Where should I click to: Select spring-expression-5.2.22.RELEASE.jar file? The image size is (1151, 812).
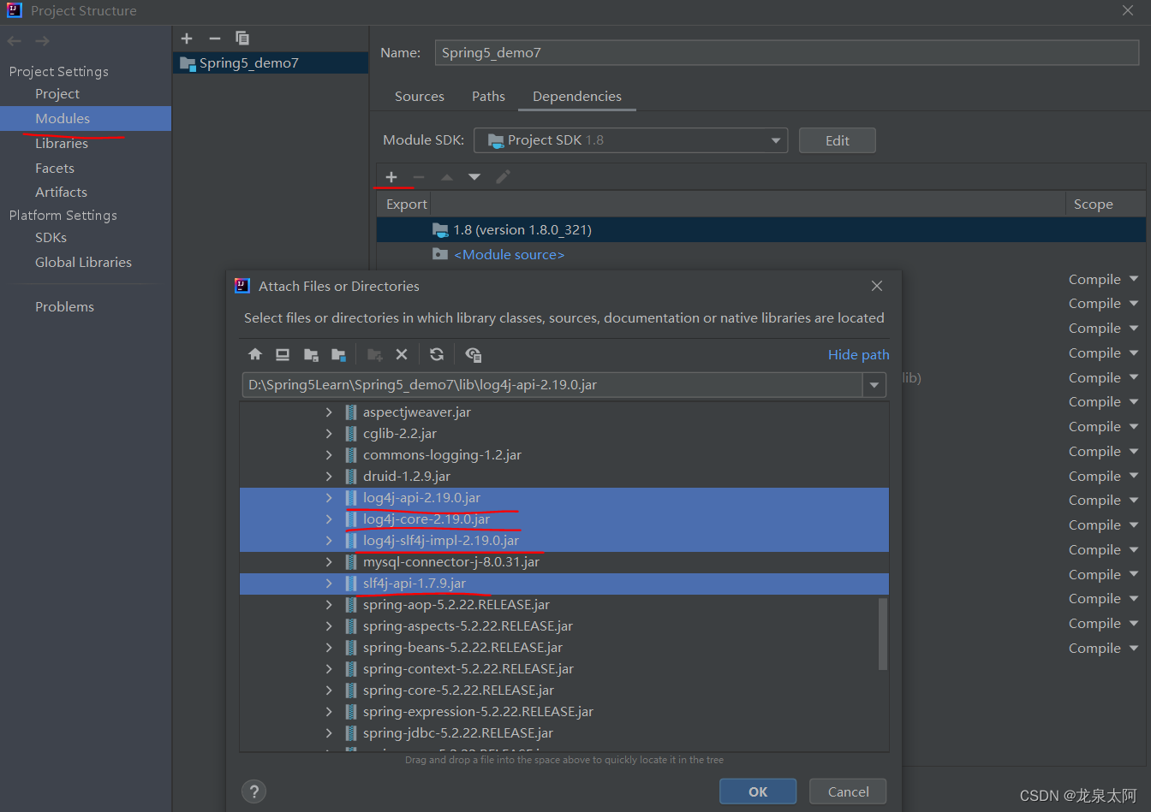478,712
